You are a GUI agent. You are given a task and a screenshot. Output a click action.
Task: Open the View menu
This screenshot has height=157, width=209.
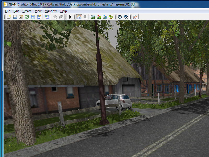38,11
